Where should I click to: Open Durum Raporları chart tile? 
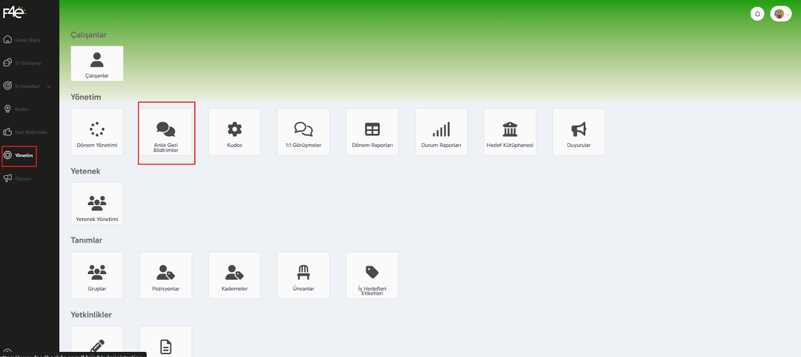[x=441, y=131]
